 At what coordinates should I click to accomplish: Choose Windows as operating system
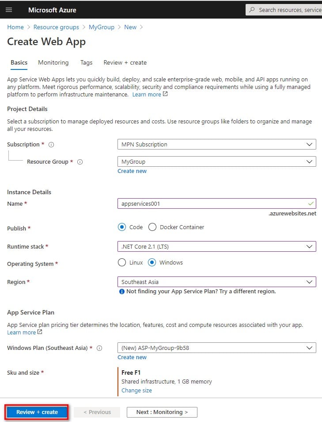click(152, 262)
